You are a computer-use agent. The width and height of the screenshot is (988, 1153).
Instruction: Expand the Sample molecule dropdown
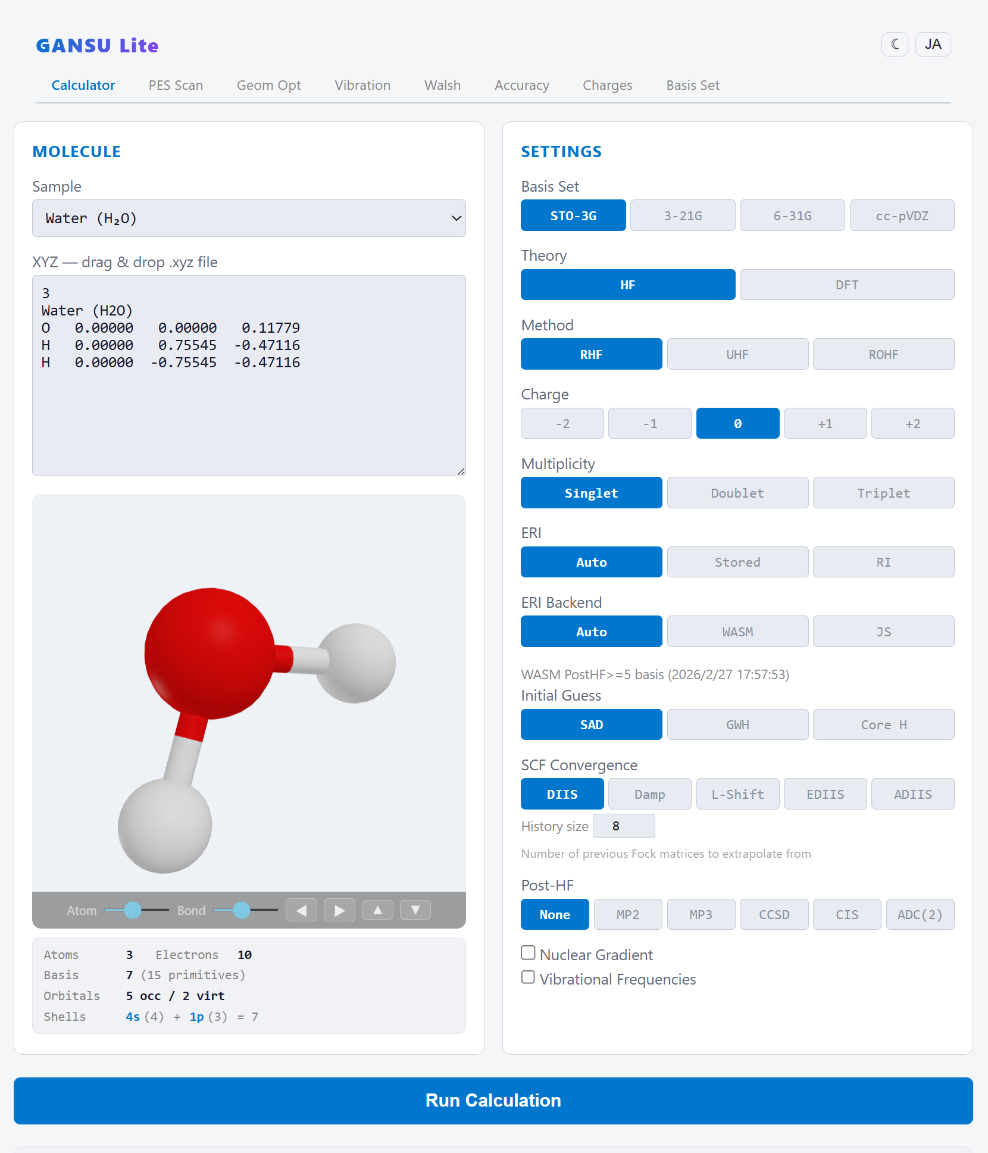[x=249, y=218]
